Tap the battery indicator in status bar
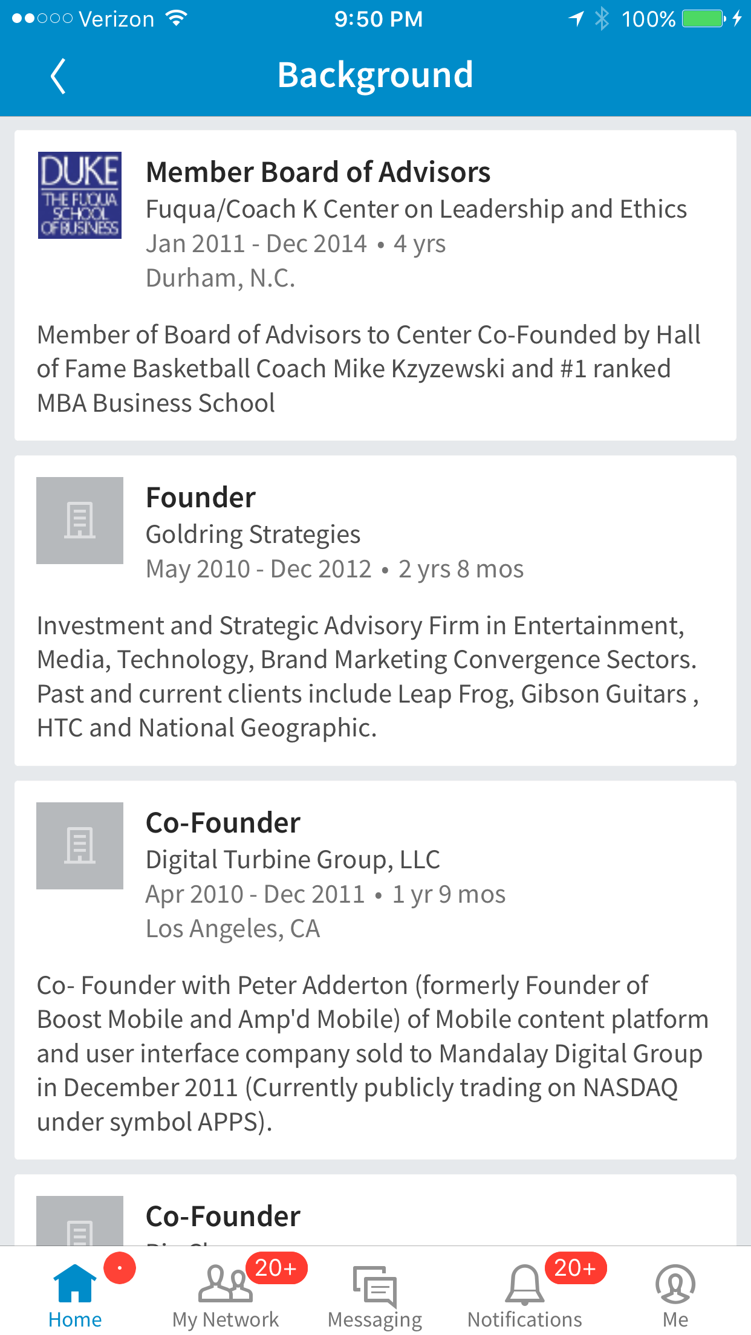 pyautogui.click(x=703, y=19)
